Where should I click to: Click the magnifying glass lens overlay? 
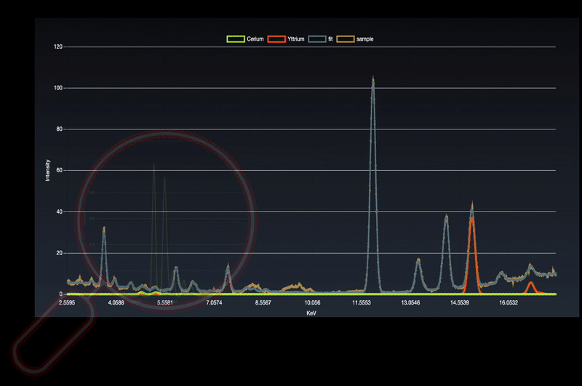coord(166,220)
